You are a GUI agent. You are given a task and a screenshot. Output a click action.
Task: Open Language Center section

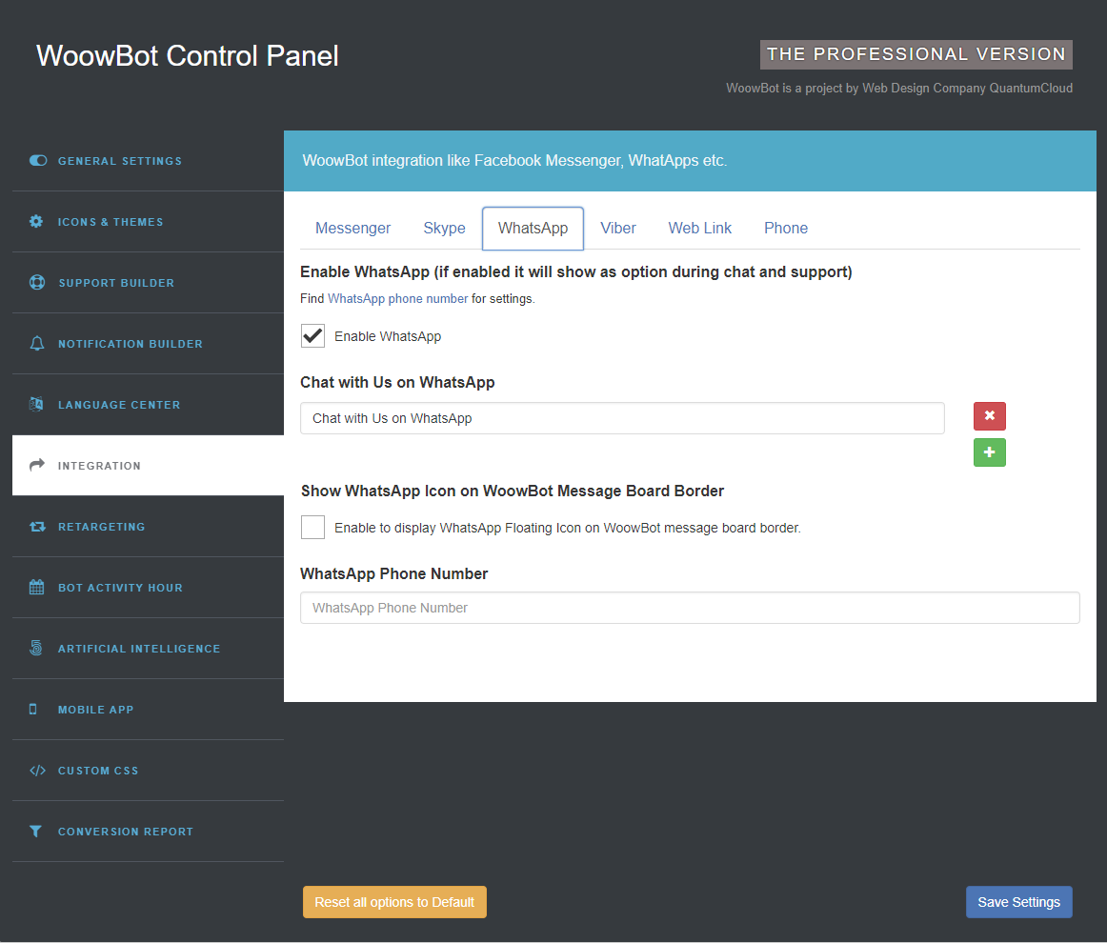click(x=149, y=405)
